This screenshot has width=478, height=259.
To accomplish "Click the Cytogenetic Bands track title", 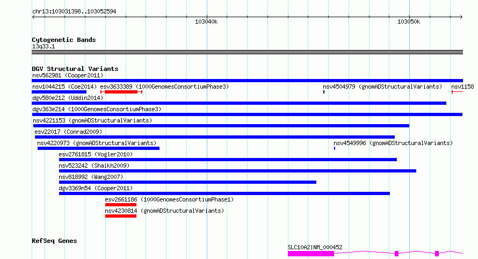I will [x=64, y=40].
